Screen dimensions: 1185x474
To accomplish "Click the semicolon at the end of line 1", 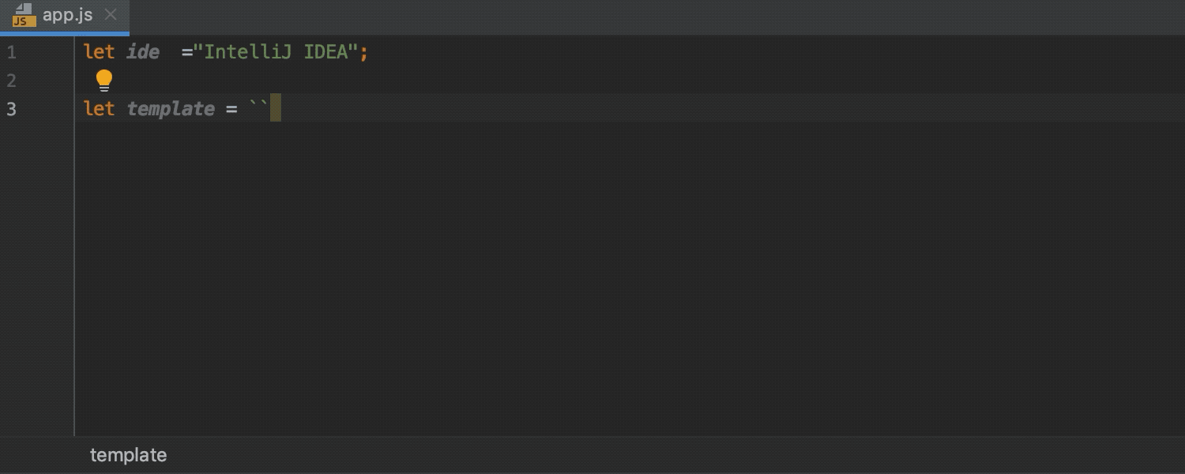I will click(363, 51).
